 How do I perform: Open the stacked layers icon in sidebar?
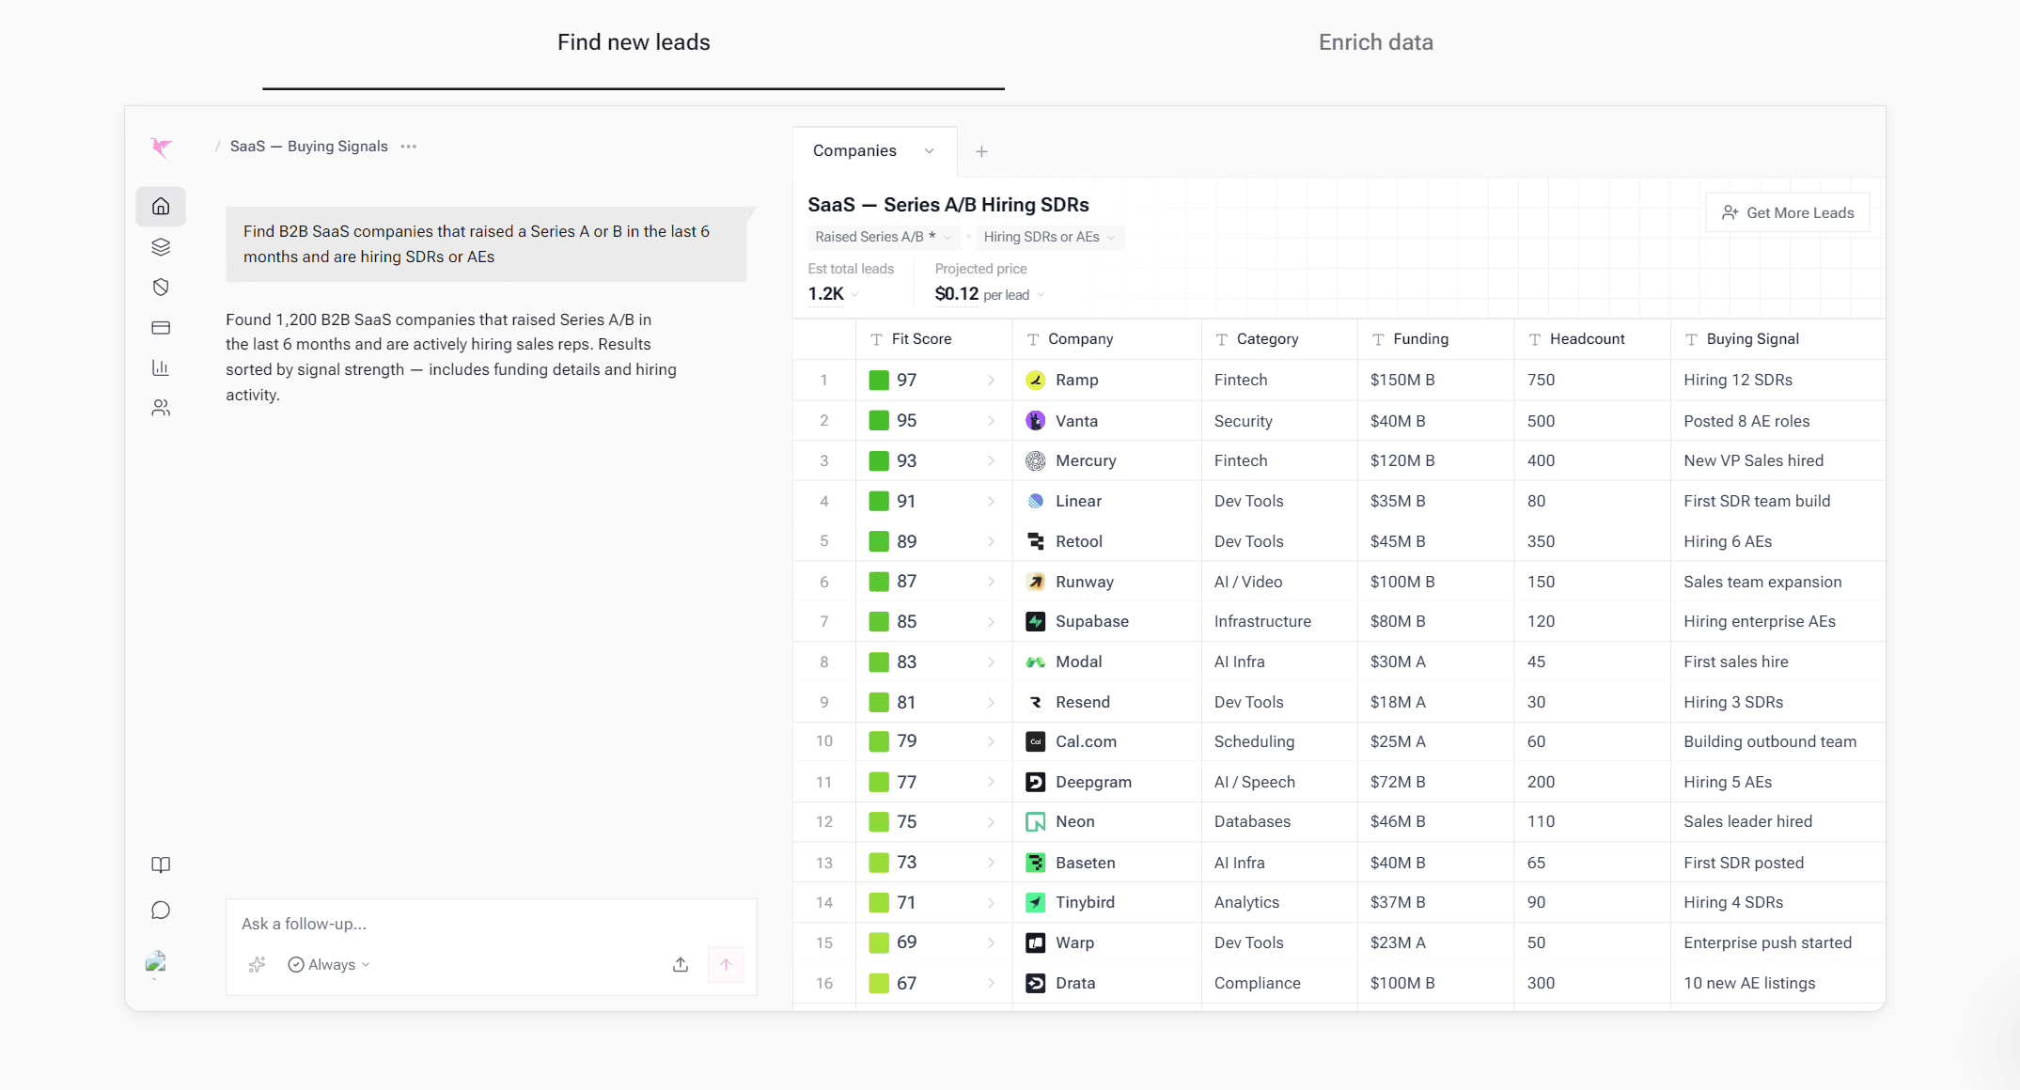(161, 247)
